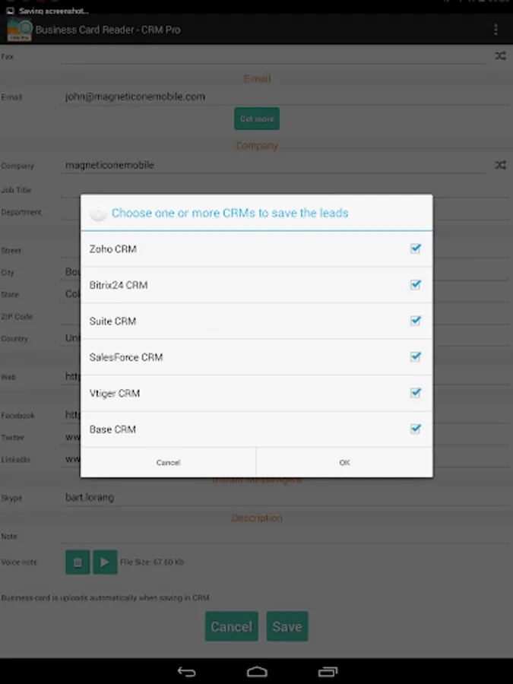
Task: Tap the Facebook field label
Action: (17, 415)
